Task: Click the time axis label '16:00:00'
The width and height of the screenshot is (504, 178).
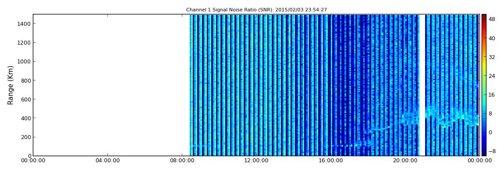Action: click(x=331, y=161)
